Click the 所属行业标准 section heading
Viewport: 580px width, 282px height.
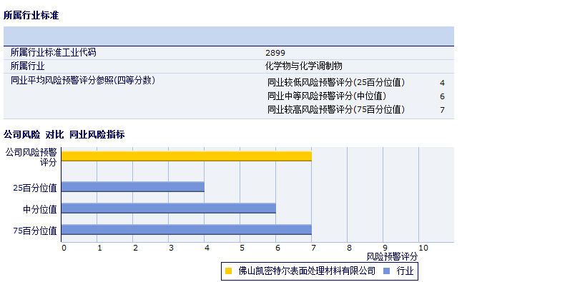(x=31, y=16)
